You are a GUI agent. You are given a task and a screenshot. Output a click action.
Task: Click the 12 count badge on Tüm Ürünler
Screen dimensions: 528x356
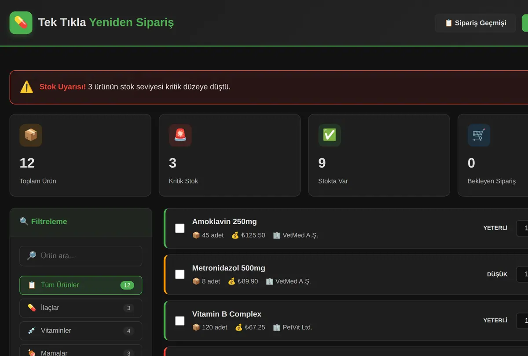pos(127,285)
